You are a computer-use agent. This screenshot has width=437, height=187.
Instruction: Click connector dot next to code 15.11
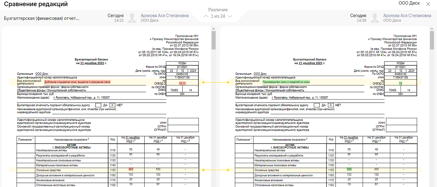pyautogui.click(x=203, y=82)
